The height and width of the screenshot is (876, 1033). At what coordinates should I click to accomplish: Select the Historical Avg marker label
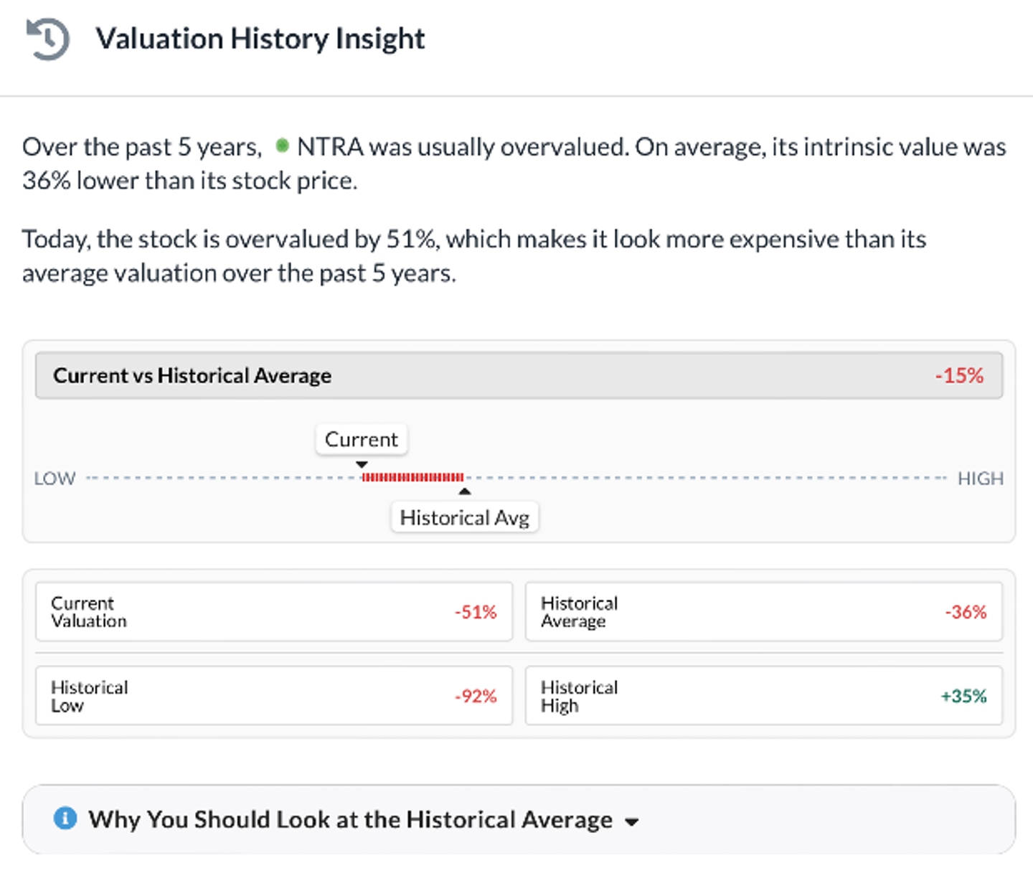point(465,517)
